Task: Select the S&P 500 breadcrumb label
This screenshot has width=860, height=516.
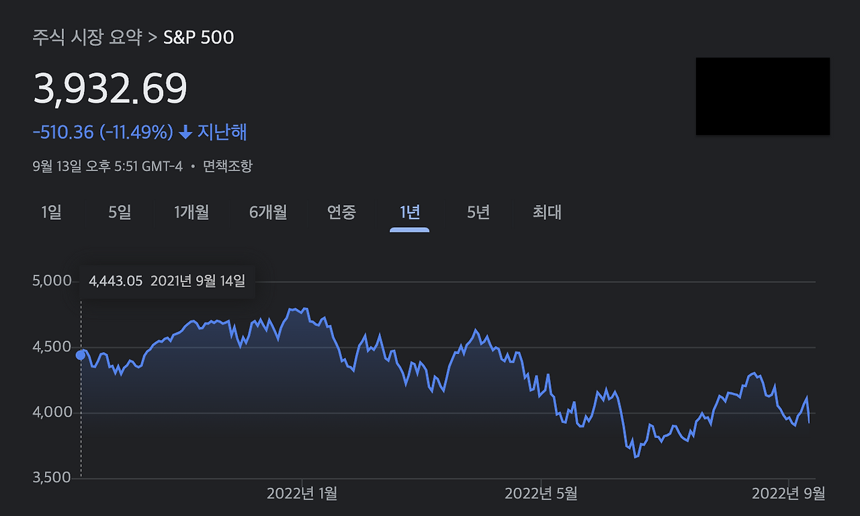Action: point(198,38)
